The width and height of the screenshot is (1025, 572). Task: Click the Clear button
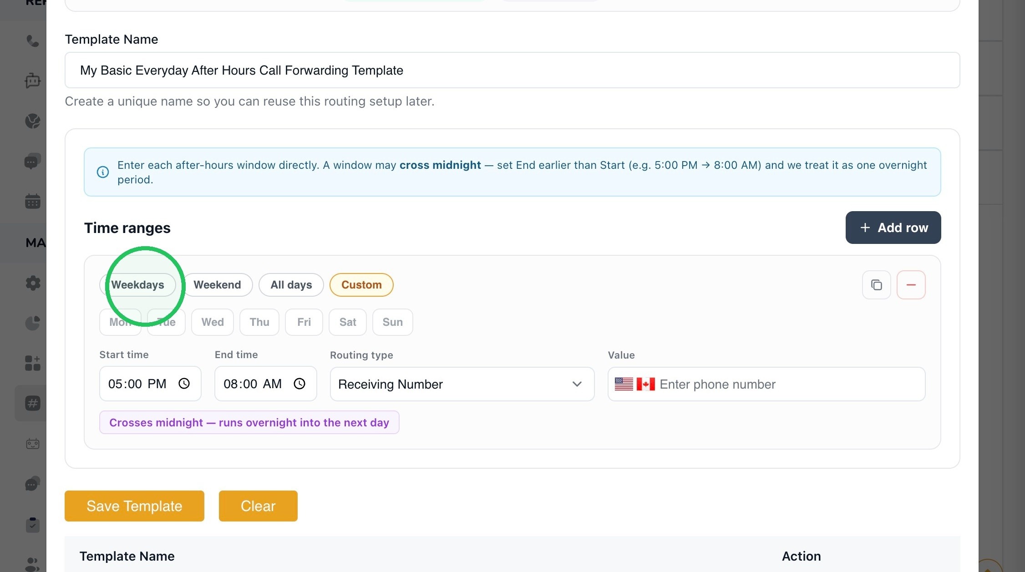click(258, 506)
